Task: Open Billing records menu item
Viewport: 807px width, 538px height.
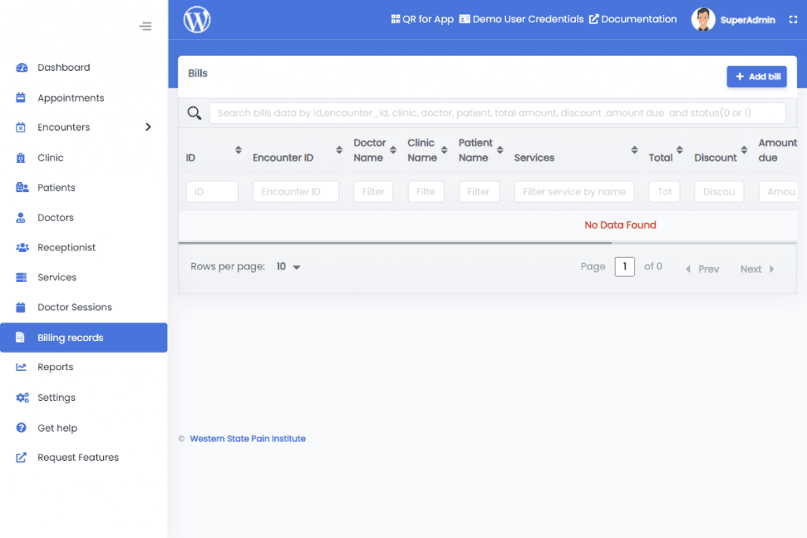Action: coord(84,337)
